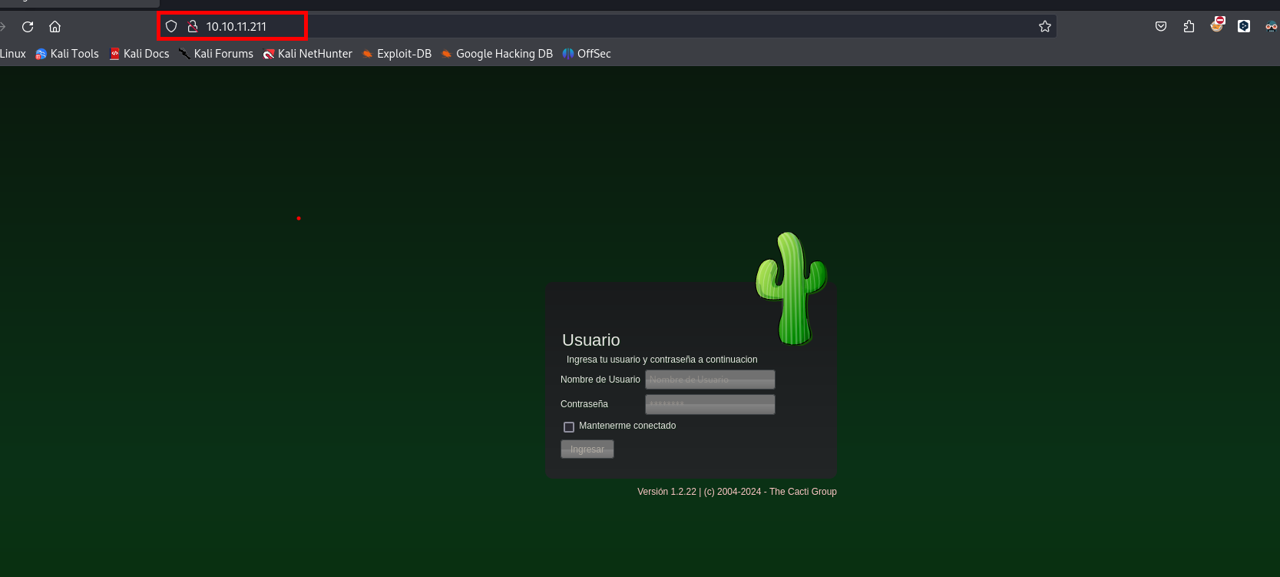Reload the current page
Screen dimensions: 1280x577
tap(28, 27)
